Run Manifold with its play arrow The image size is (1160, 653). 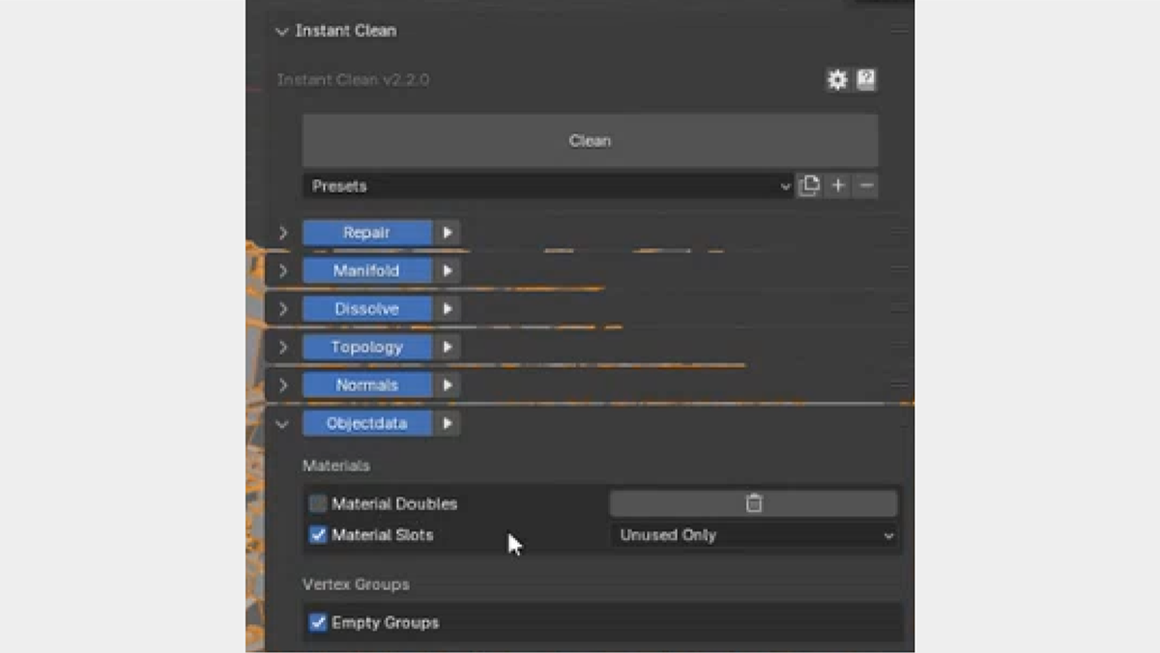[x=447, y=270]
